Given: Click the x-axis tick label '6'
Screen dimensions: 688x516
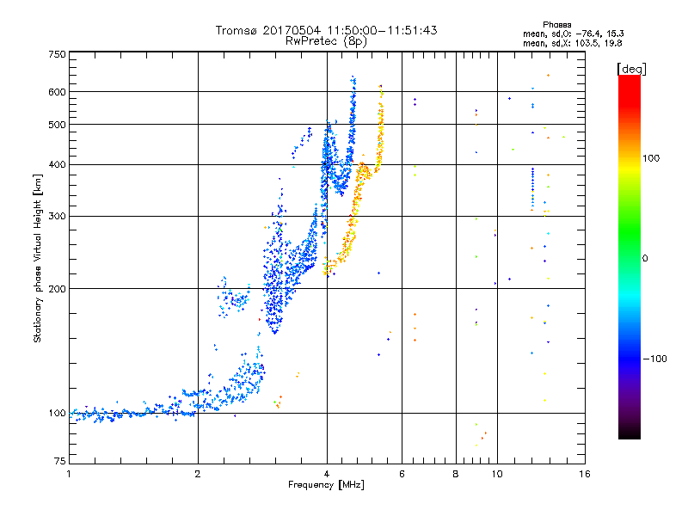Looking at the screenshot, I should [x=402, y=474].
